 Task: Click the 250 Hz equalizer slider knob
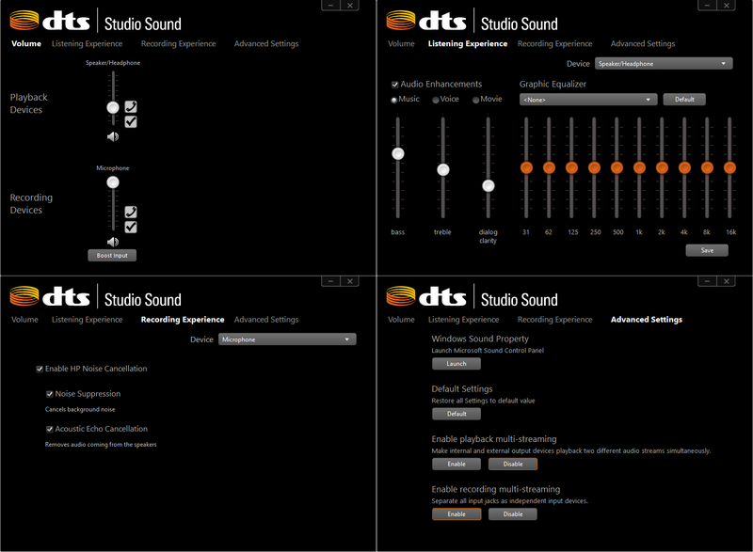pyautogui.click(x=594, y=167)
